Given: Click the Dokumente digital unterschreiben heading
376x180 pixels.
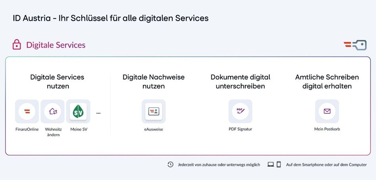Looking at the screenshot, I should [240, 81].
